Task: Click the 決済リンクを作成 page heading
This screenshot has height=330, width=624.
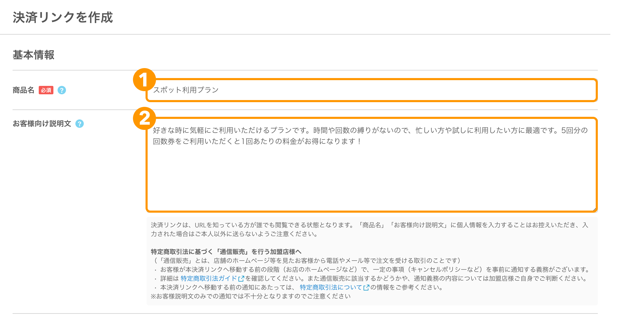Action: coord(63,18)
